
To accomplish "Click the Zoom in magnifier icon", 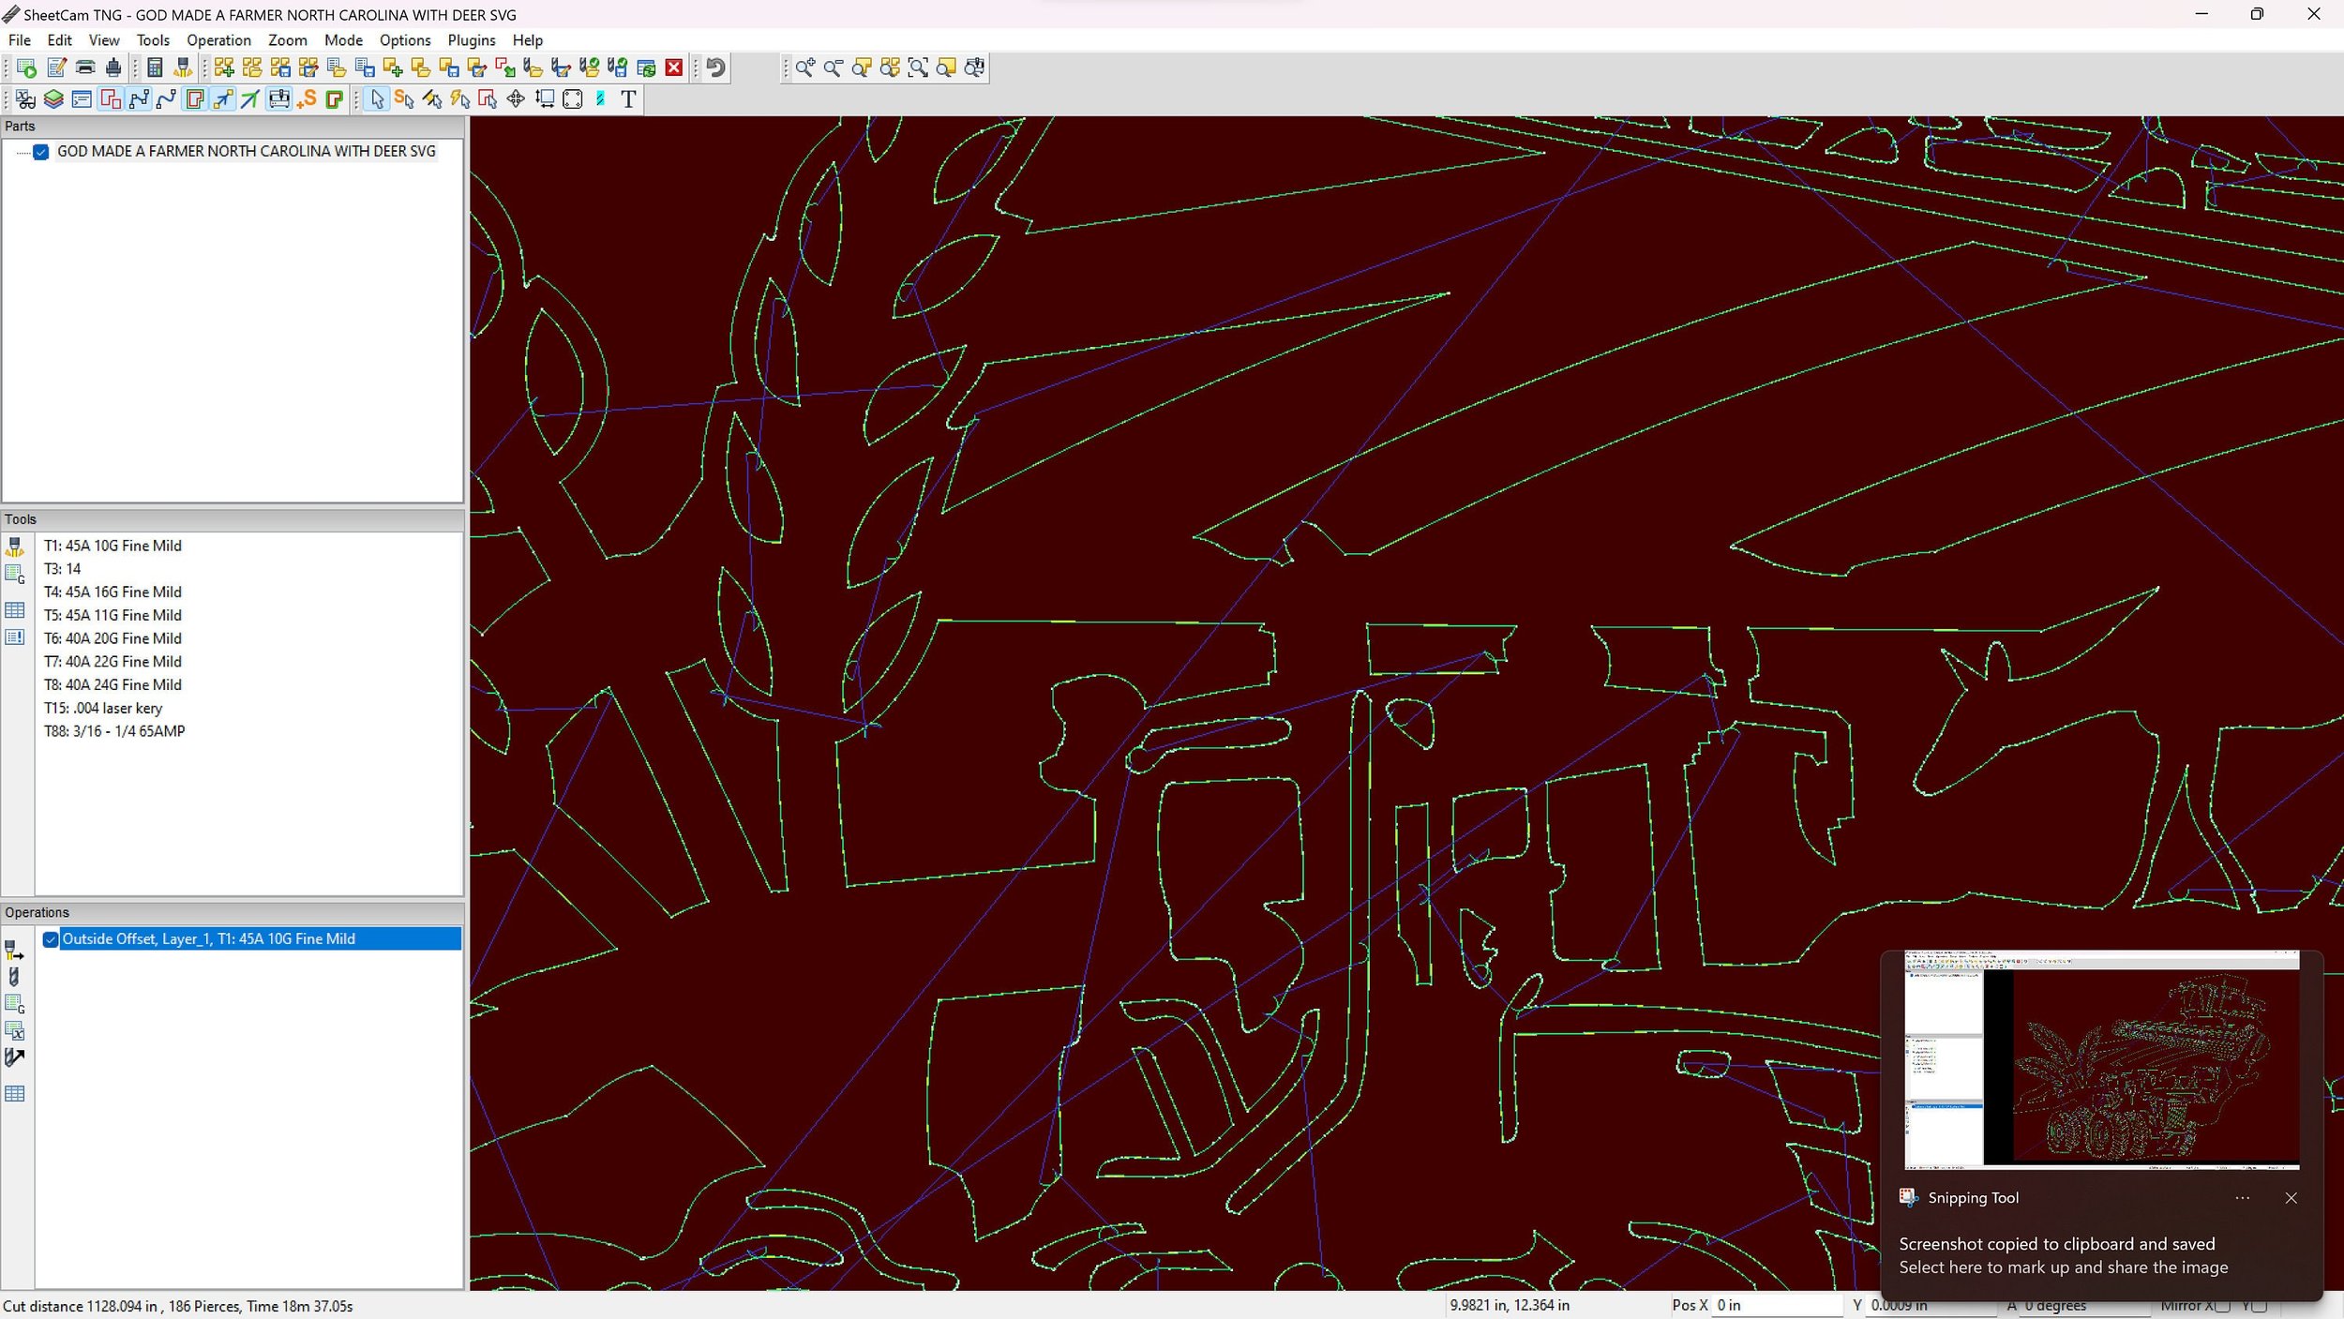I will (x=805, y=67).
